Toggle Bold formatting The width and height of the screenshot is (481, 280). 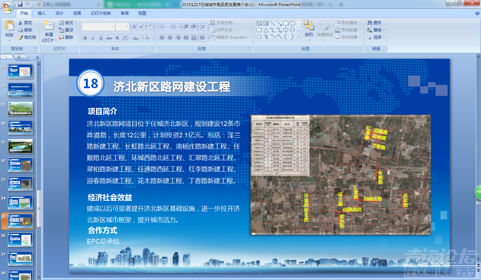85,38
